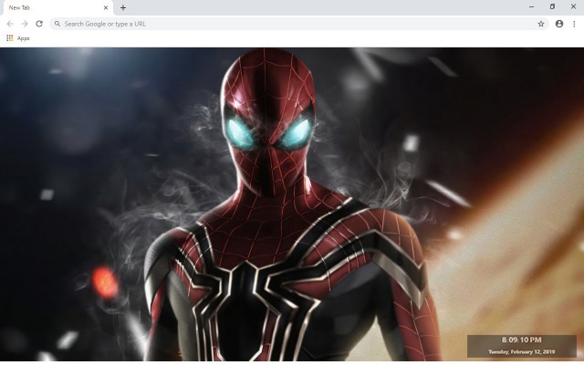
Task: Open a new tab with plus button
Action: tap(123, 7)
